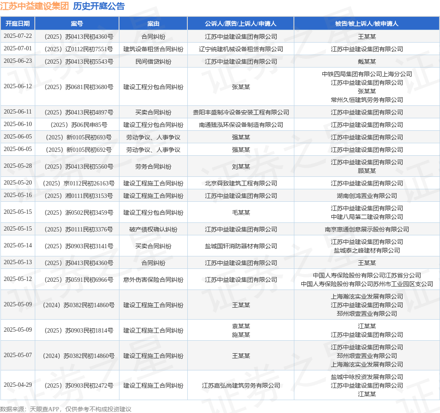
Task: Select plaintiff 辽宁统建机械设备租赁有限公司
Action: 241,49
